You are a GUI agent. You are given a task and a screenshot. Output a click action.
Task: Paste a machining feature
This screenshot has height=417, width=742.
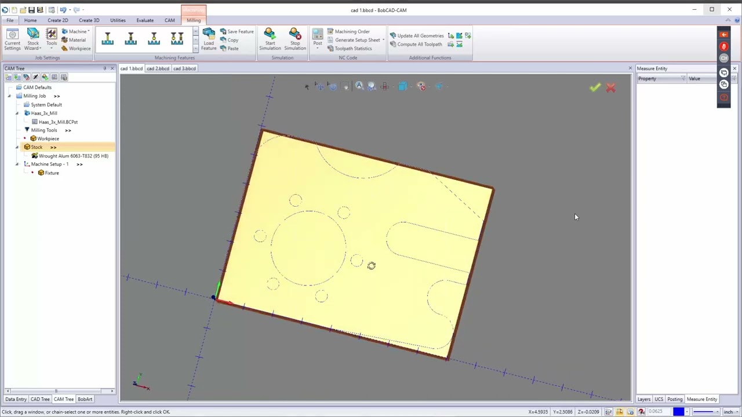coord(229,48)
